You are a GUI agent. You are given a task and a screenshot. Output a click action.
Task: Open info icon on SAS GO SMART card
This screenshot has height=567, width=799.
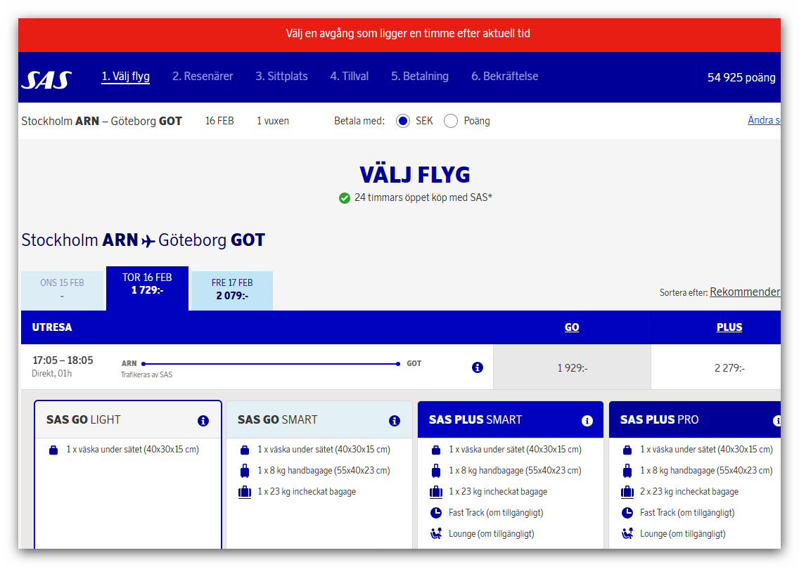(x=395, y=421)
